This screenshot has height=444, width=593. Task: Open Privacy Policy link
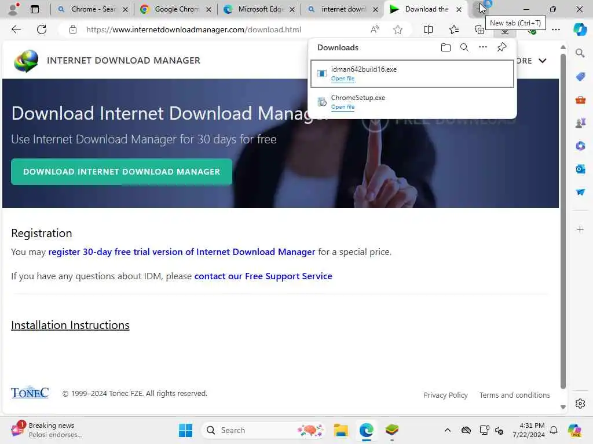click(445, 395)
